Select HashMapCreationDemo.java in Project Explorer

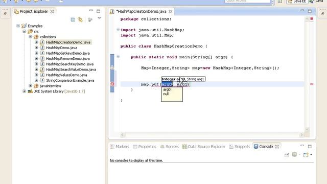[x=68, y=42]
